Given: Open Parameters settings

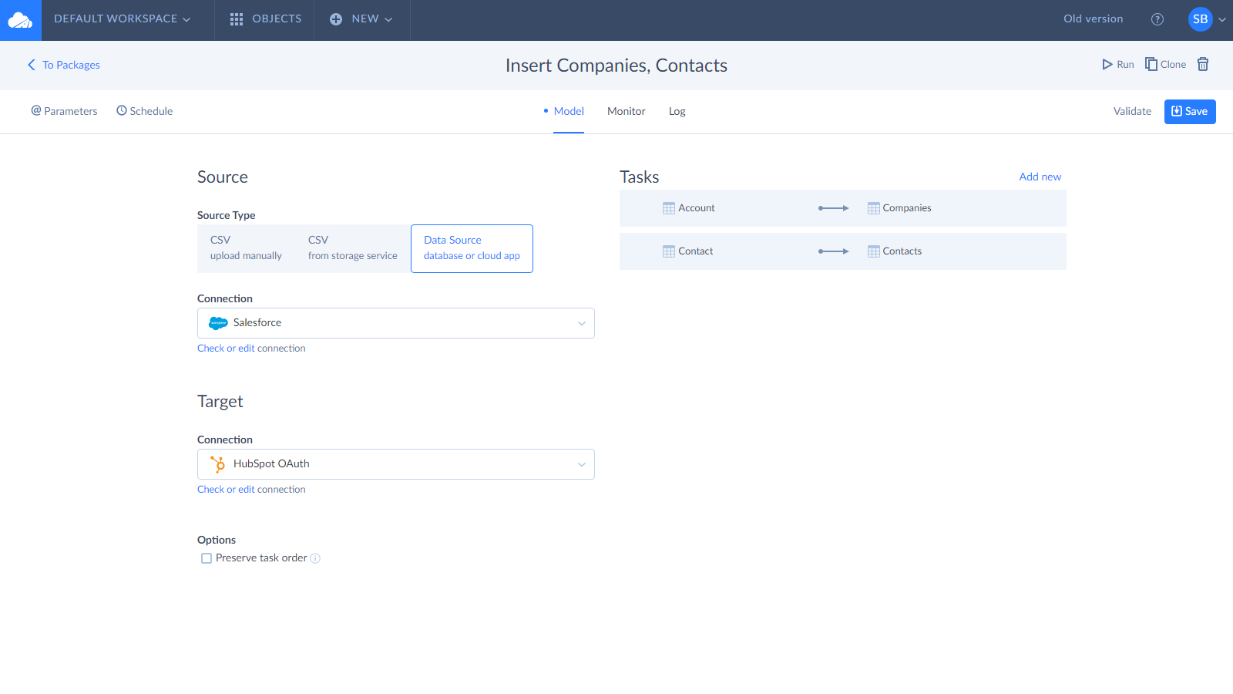Looking at the screenshot, I should tap(64, 111).
